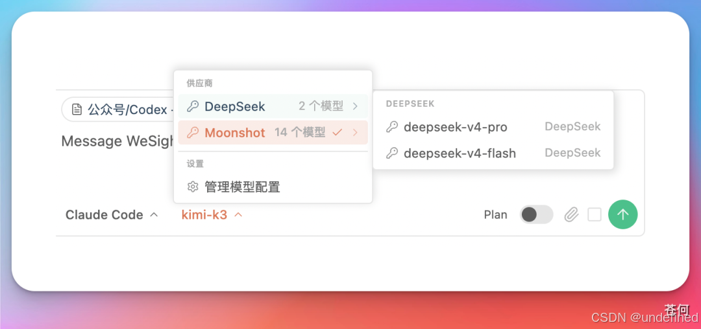This screenshot has width=701, height=329.
Task: Click the DeepSeek label beside deepseek-v4-flash
Action: click(572, 153)
